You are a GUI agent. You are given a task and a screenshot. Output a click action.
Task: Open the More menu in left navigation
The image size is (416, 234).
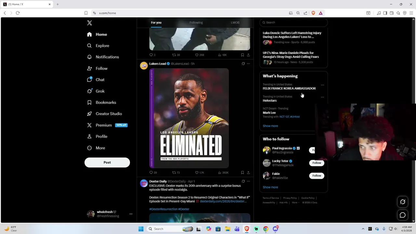(96, 148)
